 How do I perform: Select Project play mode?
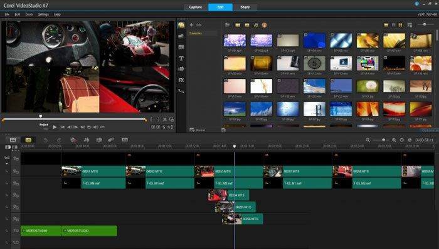point(44,124)
